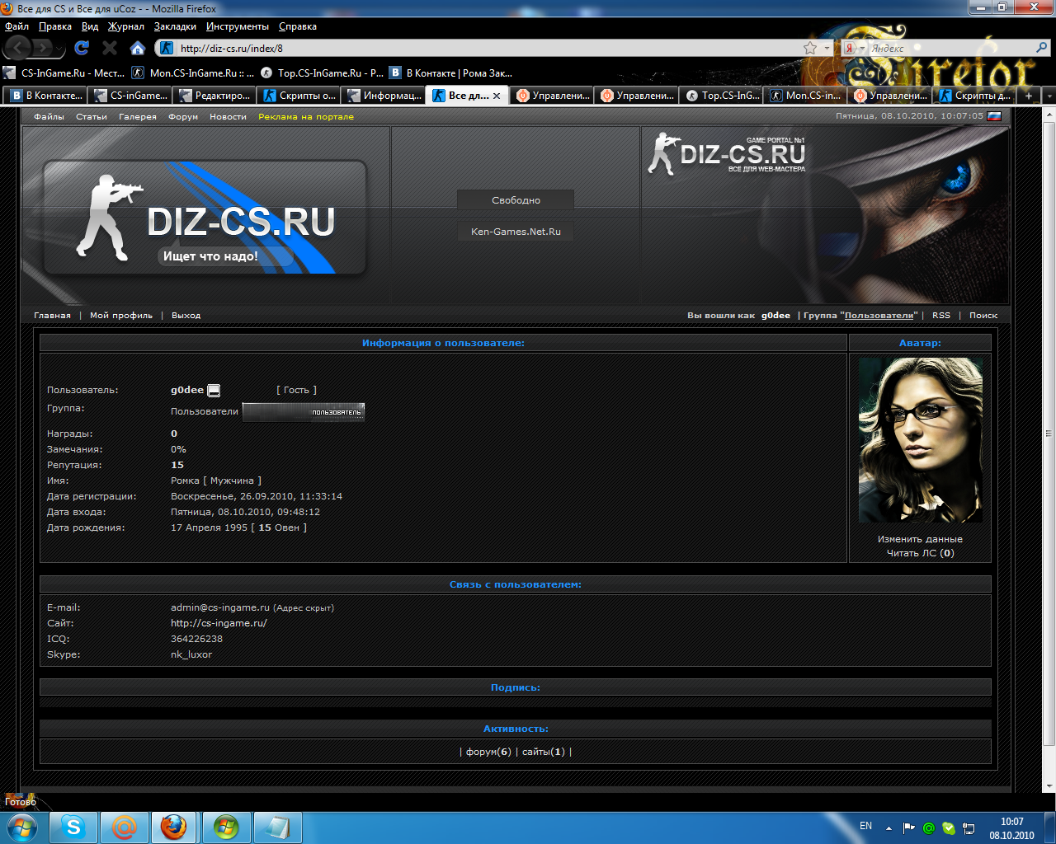Open the RSS feed link
Viewport: 1056px width, 844px height.
[x=941, y=316]
